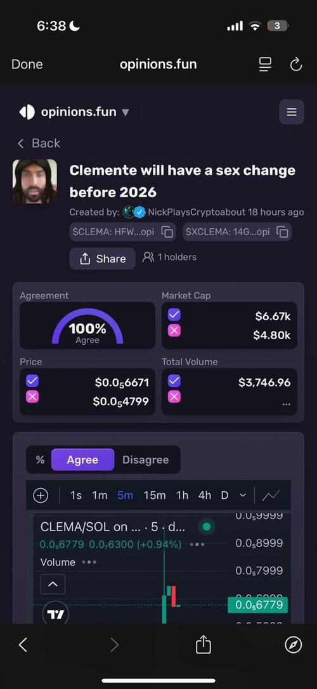This screenshot has width=317, height=689.
Task: Expand the opinions.fun dropdown arrow
Action: coord(126,112)
